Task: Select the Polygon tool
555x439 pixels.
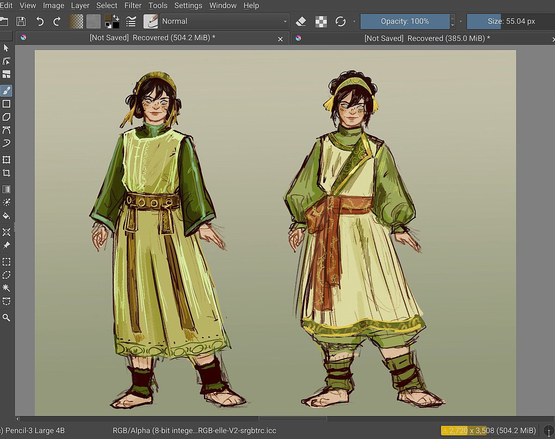Action: 6,117
